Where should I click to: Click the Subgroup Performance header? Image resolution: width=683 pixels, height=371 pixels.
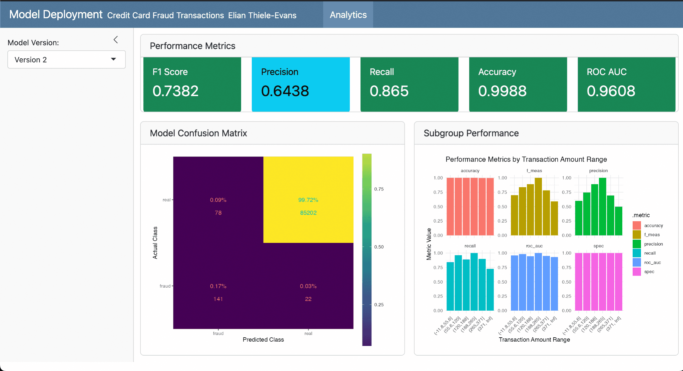[546, 133]
